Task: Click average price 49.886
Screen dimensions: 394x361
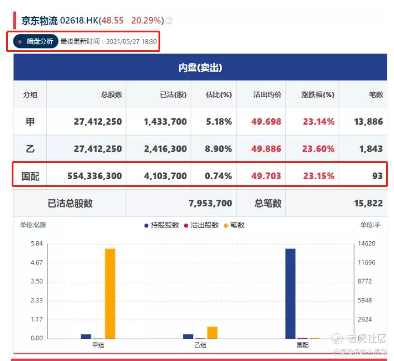Action: 266,149
